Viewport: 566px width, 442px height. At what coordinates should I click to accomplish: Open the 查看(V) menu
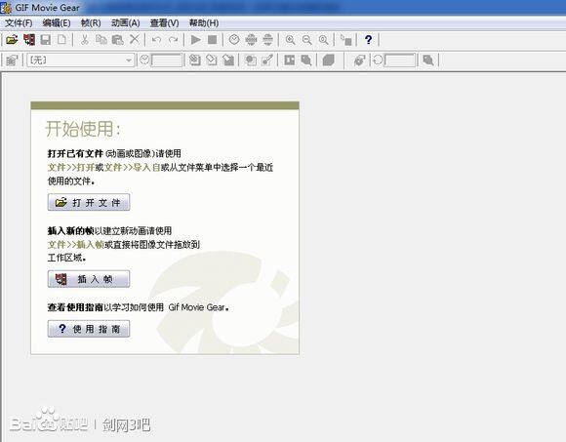(164, 23)
